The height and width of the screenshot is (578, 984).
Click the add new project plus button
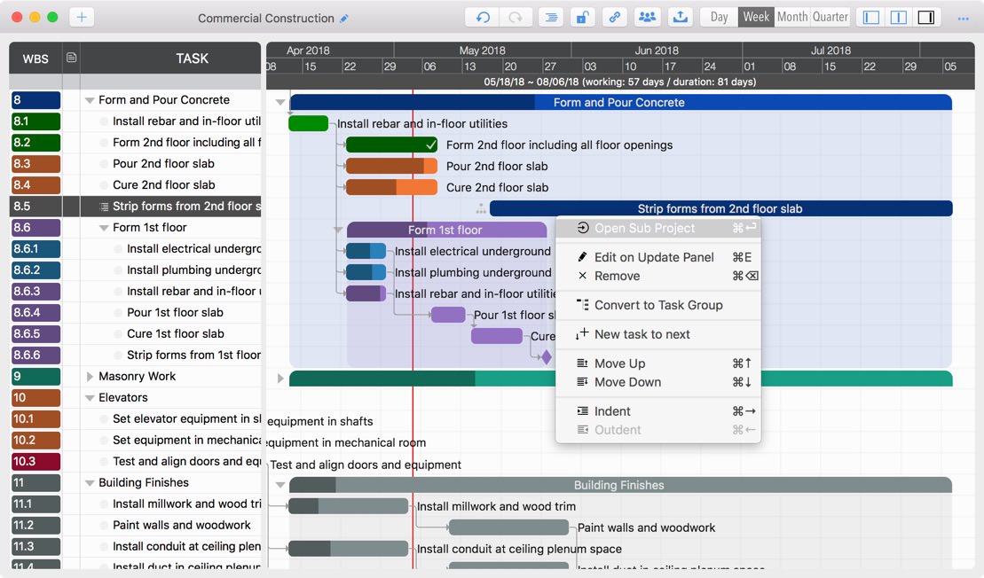81,17
